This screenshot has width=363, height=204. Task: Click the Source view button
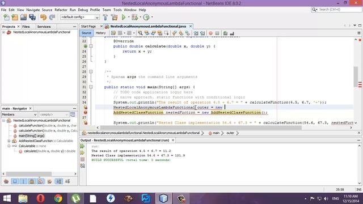click(x=86, y=33)
